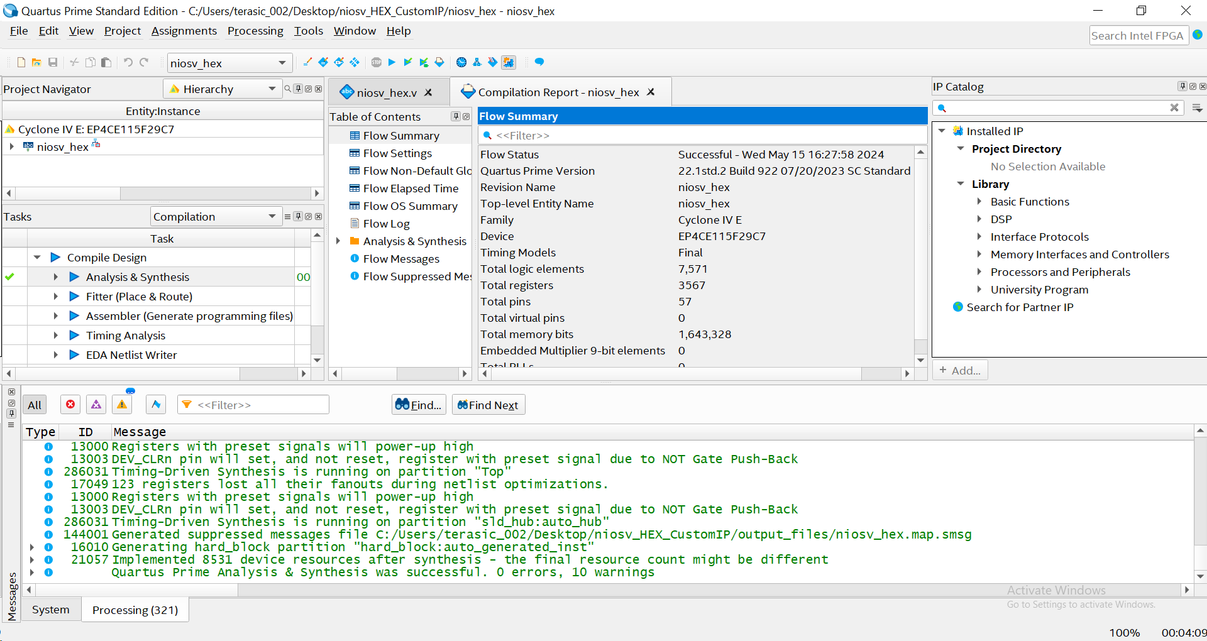This screenshot has height=641, width=1207.
Task: Click Search for Partner IP link
Action: 1020,307
